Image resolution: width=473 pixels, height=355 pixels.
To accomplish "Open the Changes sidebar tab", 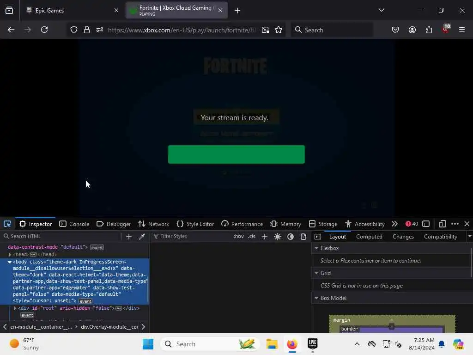I will pyautogui.click(x=403, y=237).
